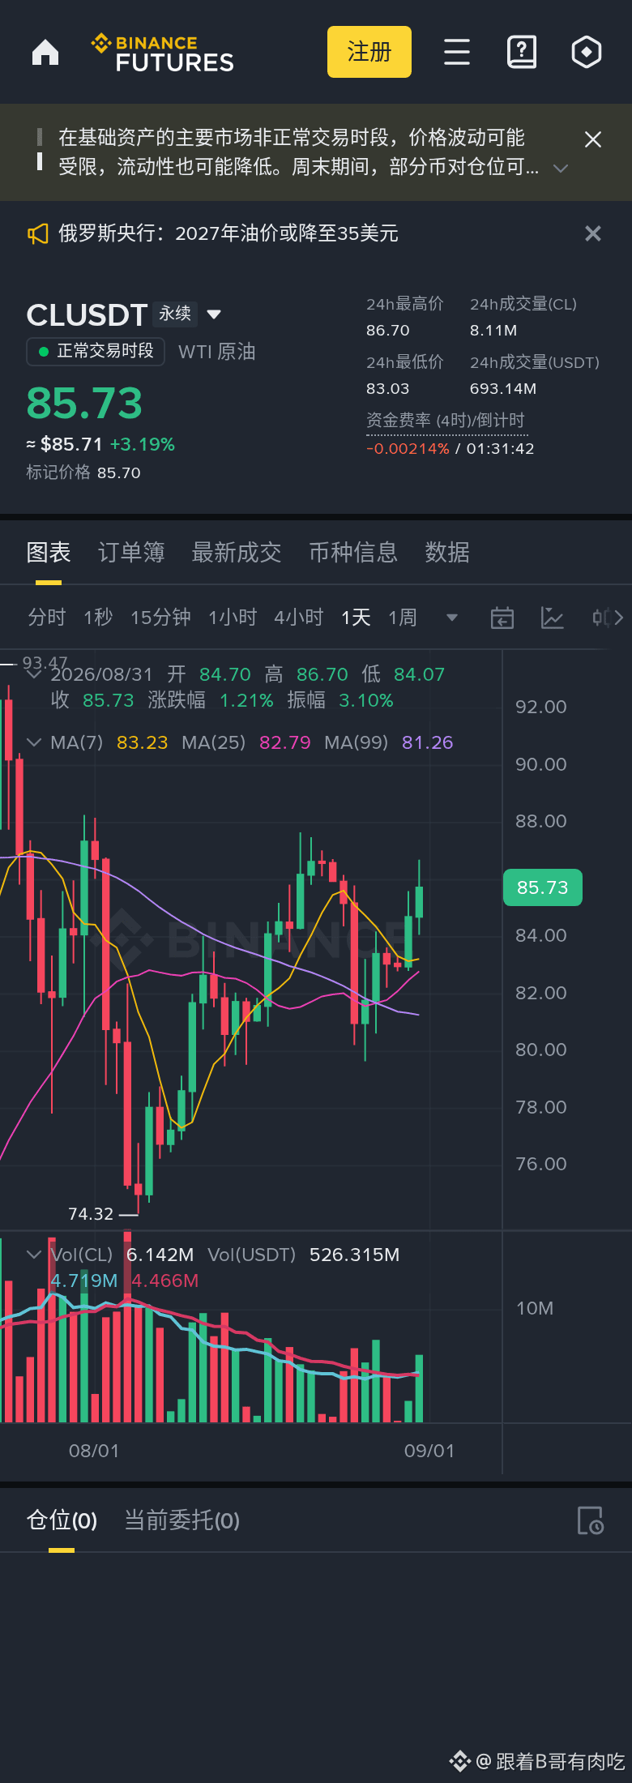Click the MA(7) value 83.23

[x=143, y=742]
